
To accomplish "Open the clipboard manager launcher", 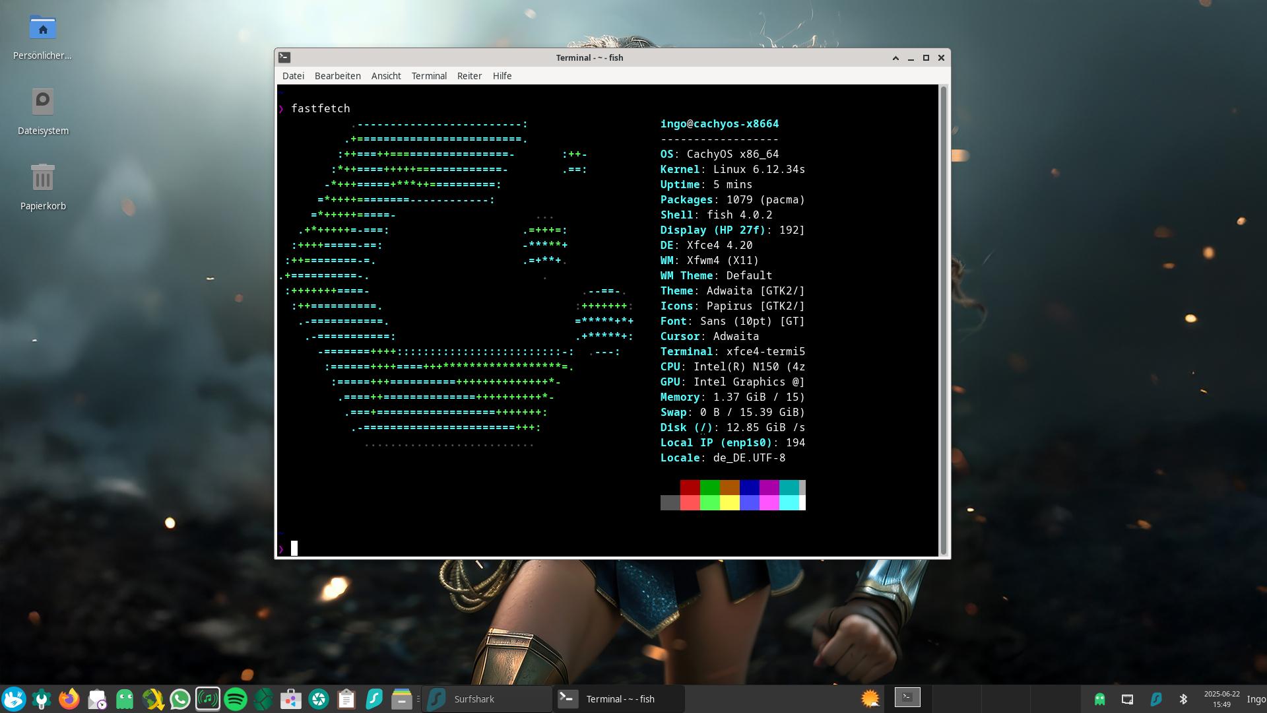I will pyautogui.click(x=346, y=698).
